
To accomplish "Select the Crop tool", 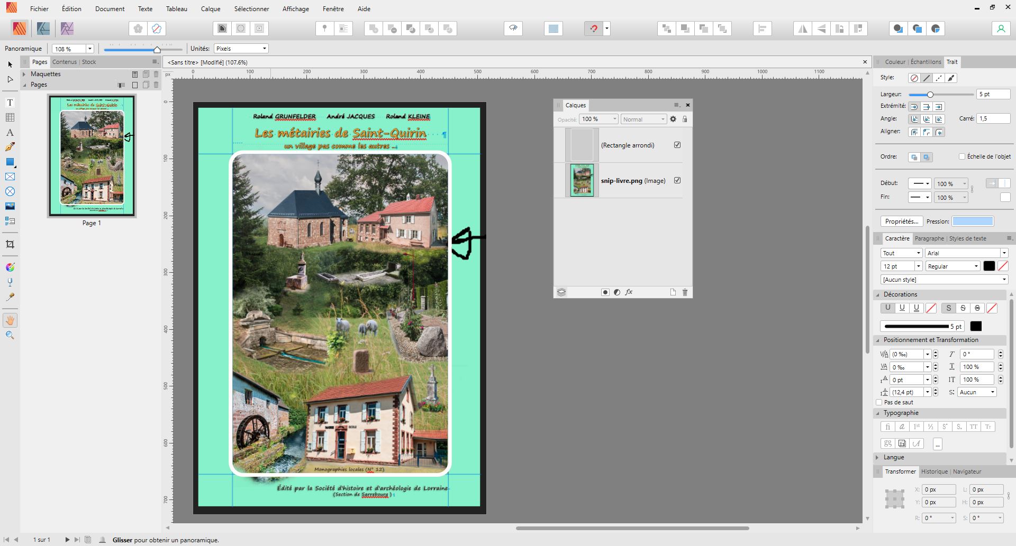I will 10,244.
